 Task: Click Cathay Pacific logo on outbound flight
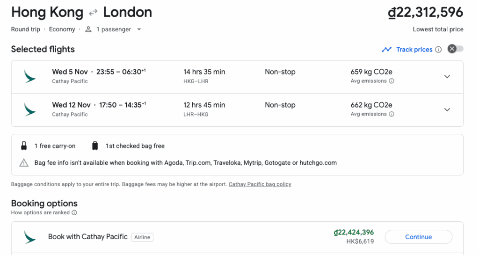(30, 76)
